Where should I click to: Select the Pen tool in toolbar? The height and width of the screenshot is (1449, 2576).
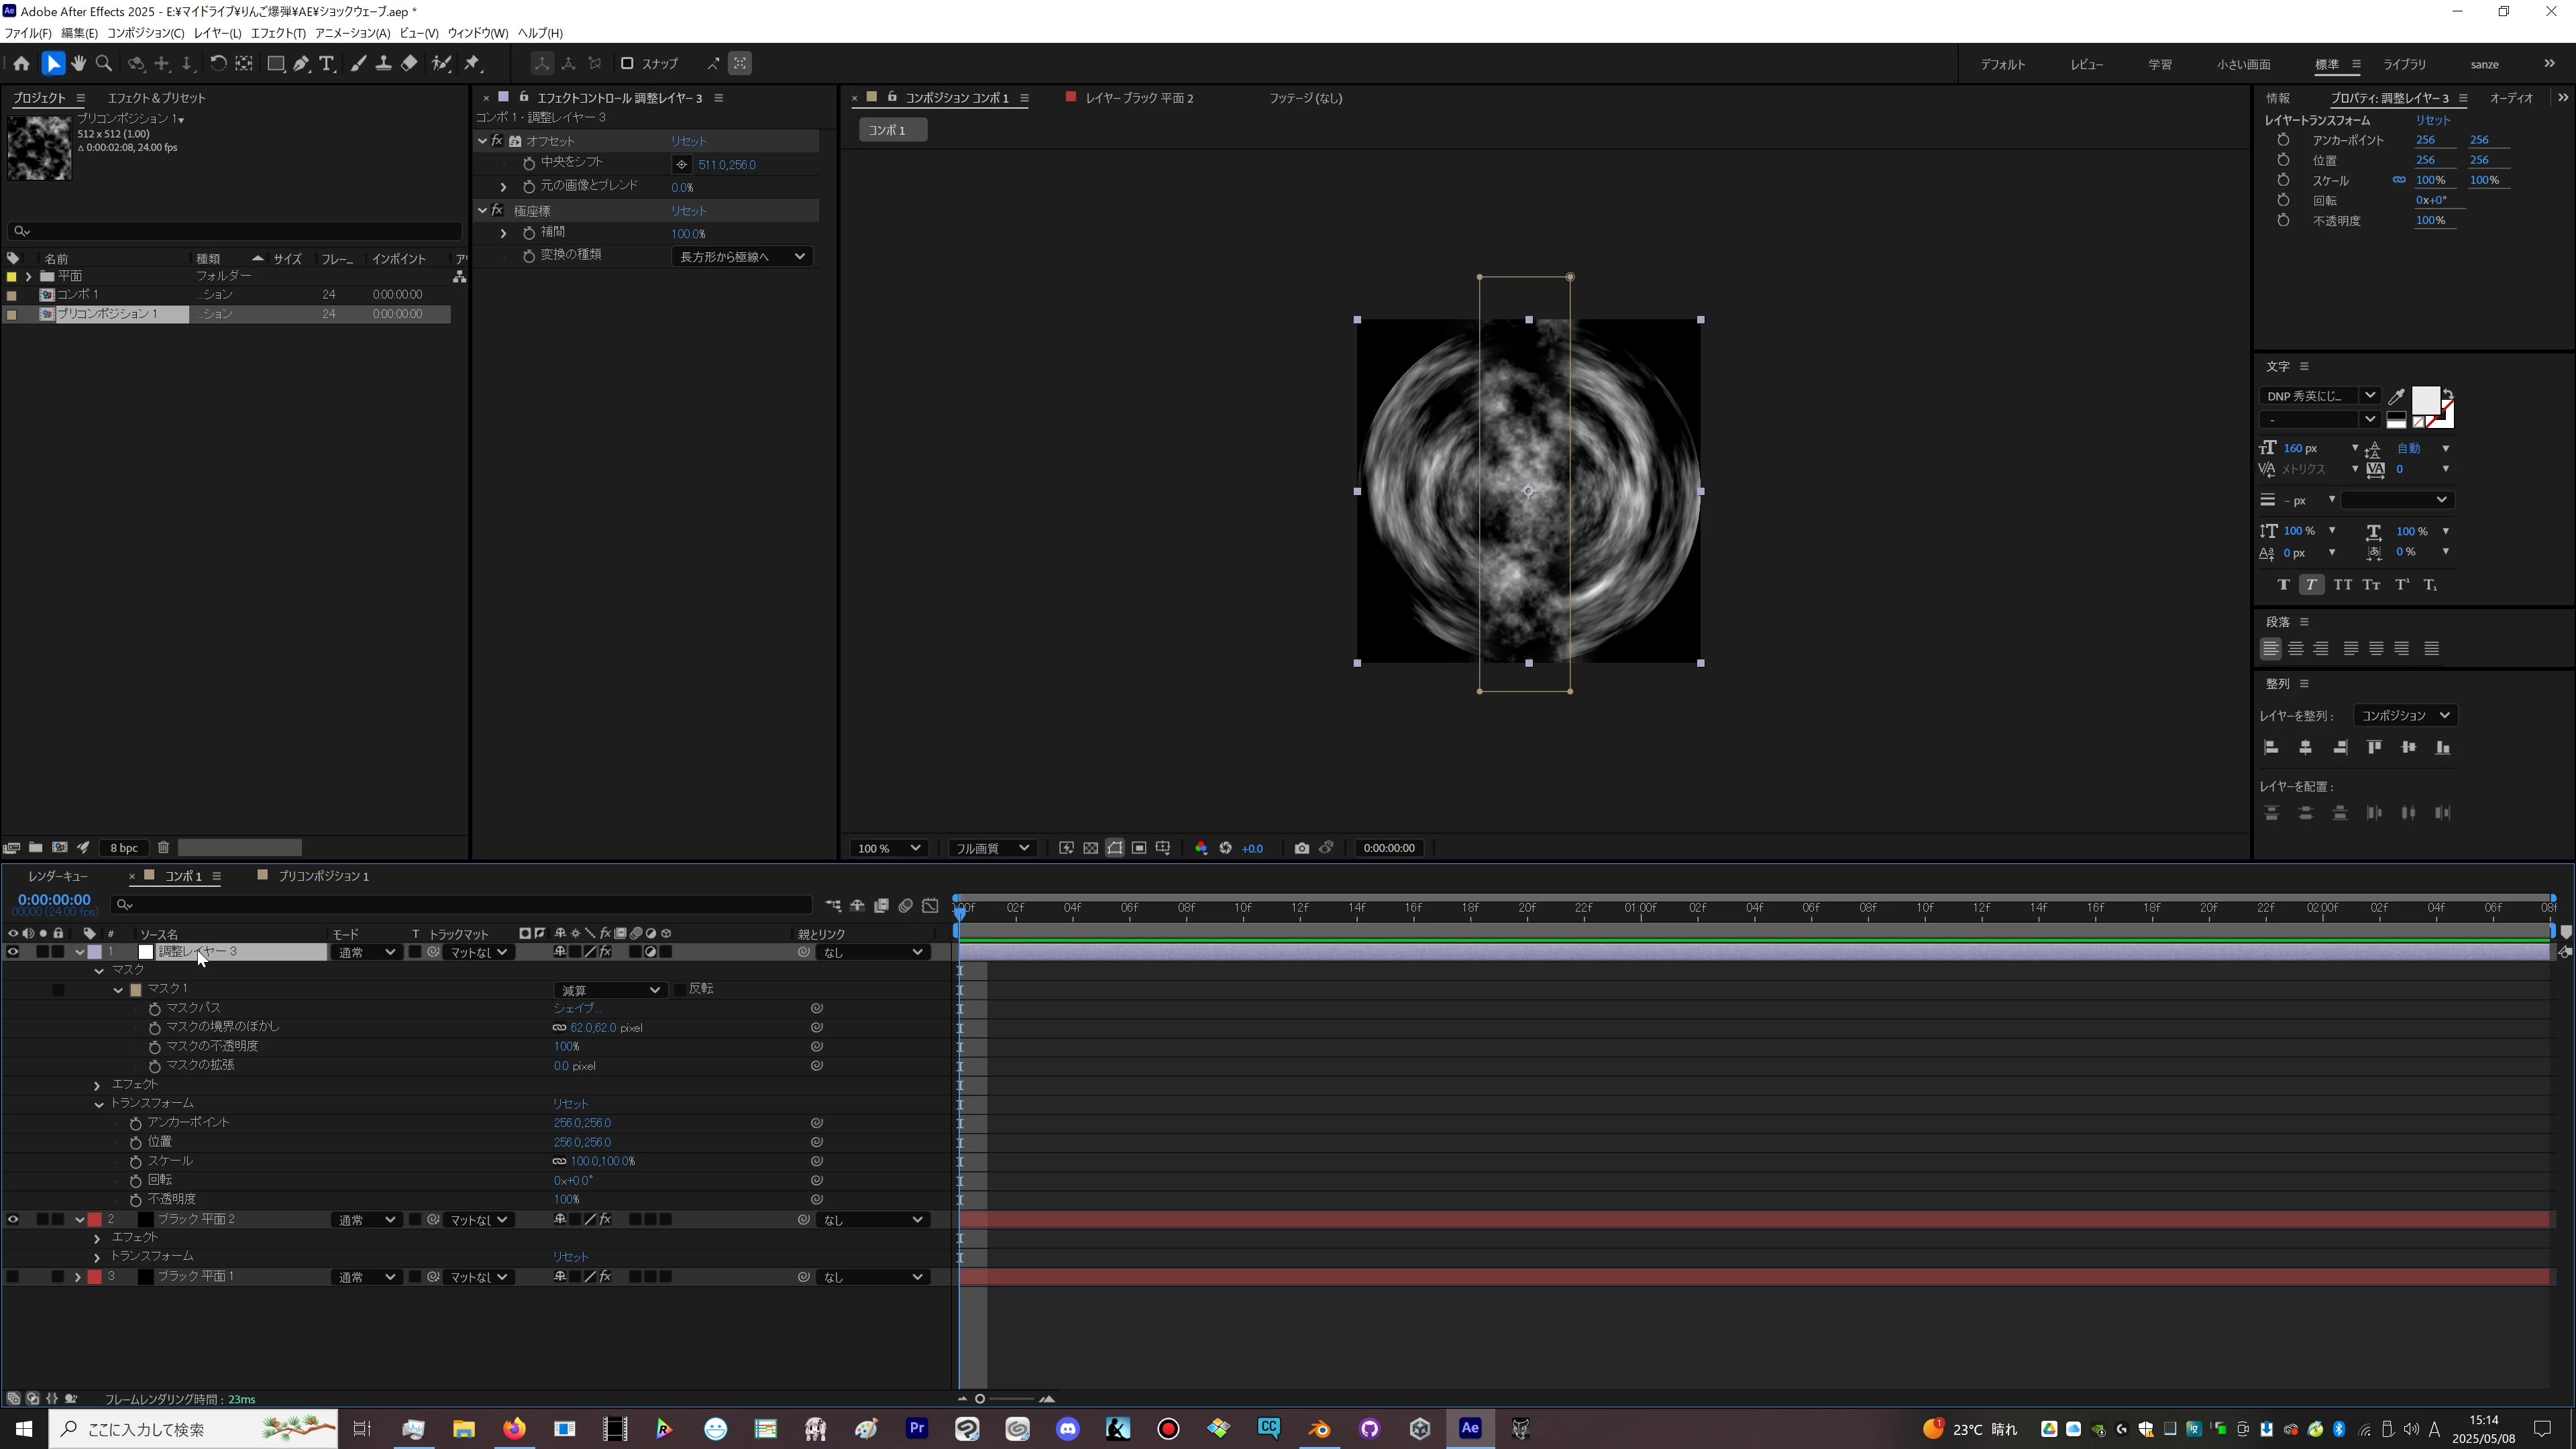click(x=301, y=63)
